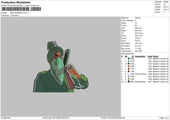170x120 pixels.
Task: Click the Zoom value 1:1
Action: coord(164,12)
